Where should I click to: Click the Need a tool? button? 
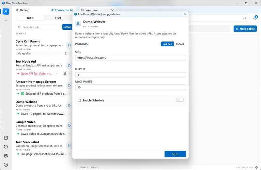pyautogui.click(x=245, y=29)
